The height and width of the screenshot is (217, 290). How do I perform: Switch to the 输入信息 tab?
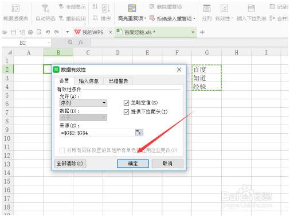pyautogui.click(x=89, y=82)
